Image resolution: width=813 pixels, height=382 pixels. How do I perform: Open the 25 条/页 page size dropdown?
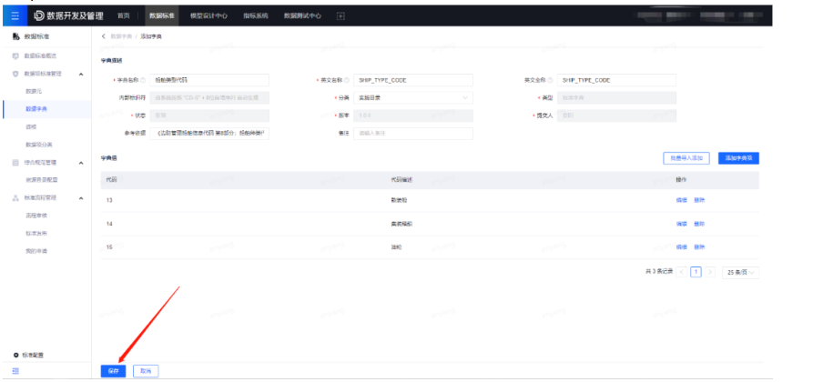[740, 272]
